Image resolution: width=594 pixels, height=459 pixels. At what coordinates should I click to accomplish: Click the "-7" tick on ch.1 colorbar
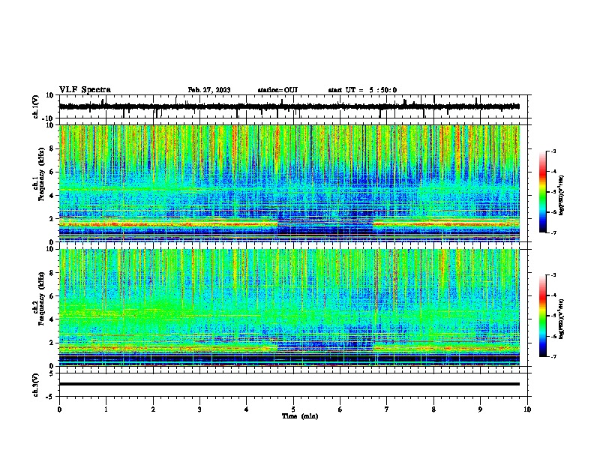coord(553,232)
